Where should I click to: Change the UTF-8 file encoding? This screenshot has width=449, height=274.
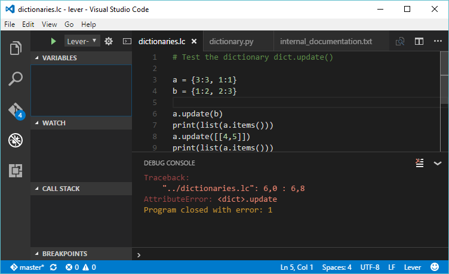[368, 267]
